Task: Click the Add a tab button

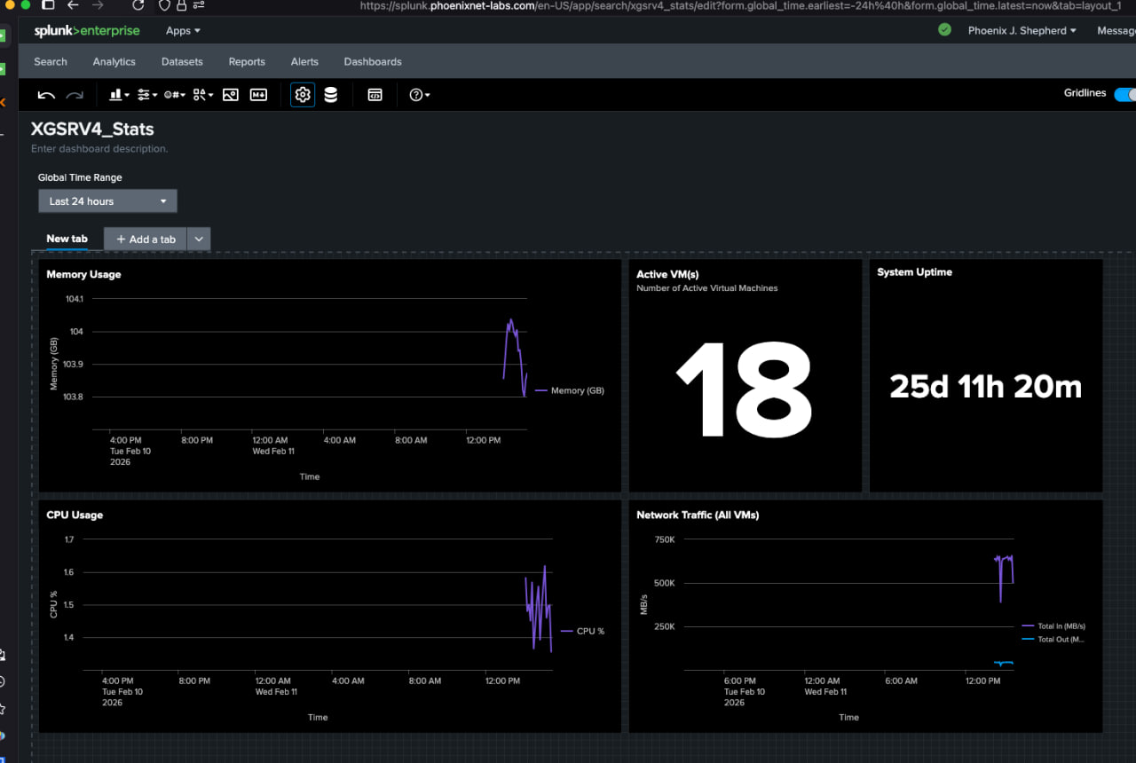Action: coord(146,240)
